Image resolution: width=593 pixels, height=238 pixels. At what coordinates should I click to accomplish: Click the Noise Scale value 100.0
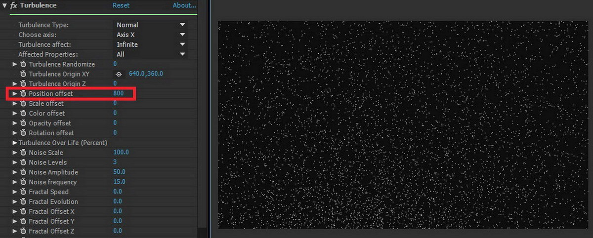(121, 152)
